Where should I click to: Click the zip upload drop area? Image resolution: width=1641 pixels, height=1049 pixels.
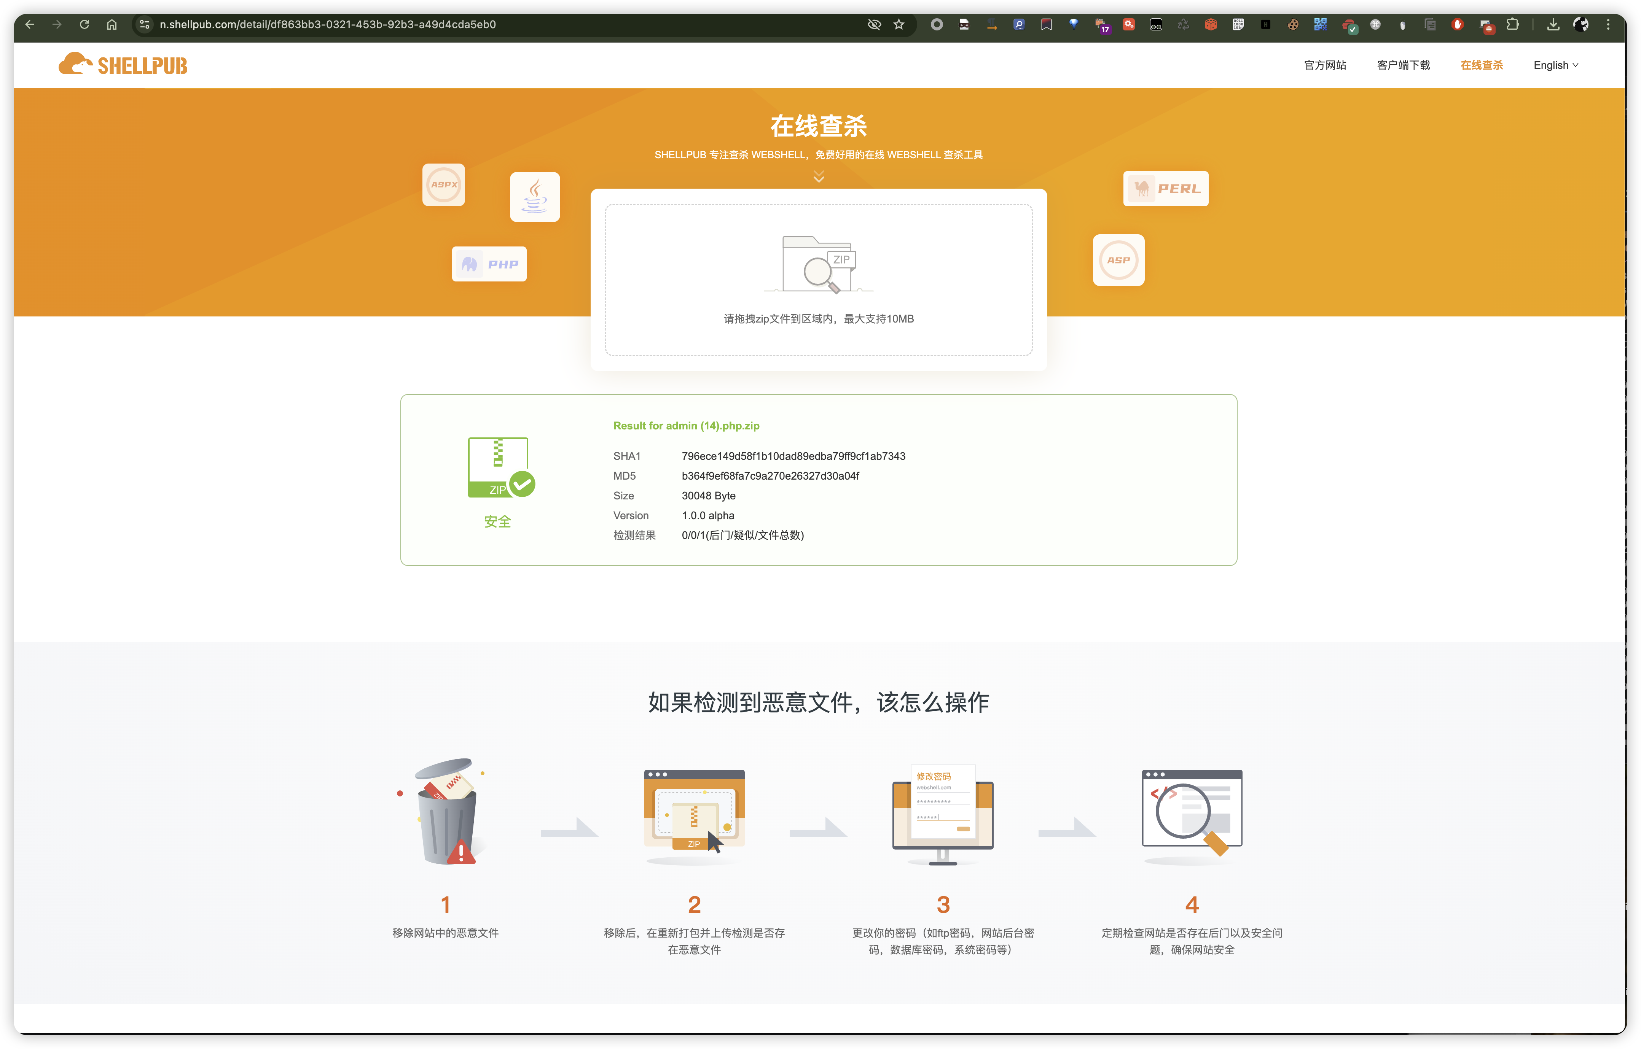[819, 280]
